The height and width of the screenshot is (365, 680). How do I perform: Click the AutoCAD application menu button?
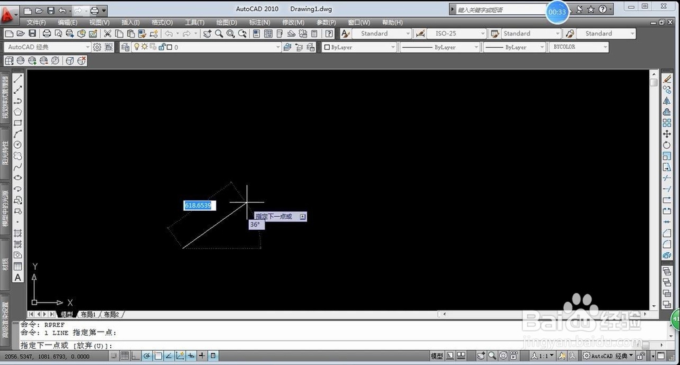(7, 15)
